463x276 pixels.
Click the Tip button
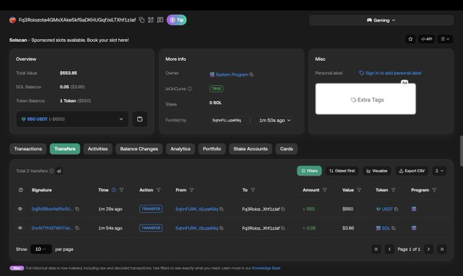(177, 20)
